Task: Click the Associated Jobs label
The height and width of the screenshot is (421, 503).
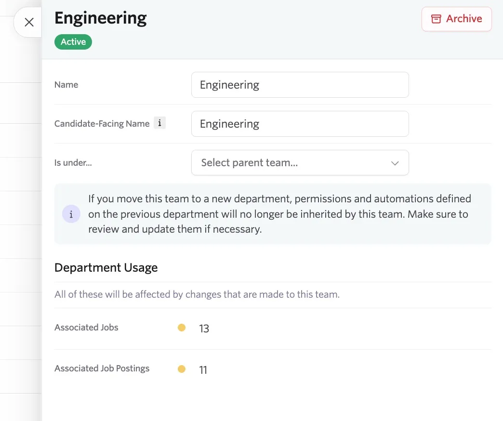Action: [86, 328]
